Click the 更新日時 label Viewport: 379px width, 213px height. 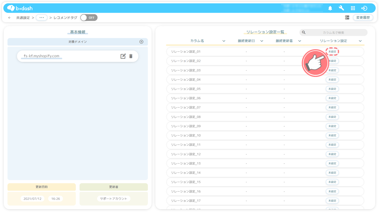(41, 187)
